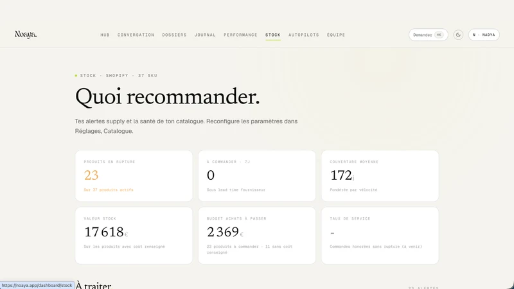The width and height of the screenshot is (514, 289).
Task: Click the 'Sur 37 produits actifs' text
Action: tap(109, 189)
